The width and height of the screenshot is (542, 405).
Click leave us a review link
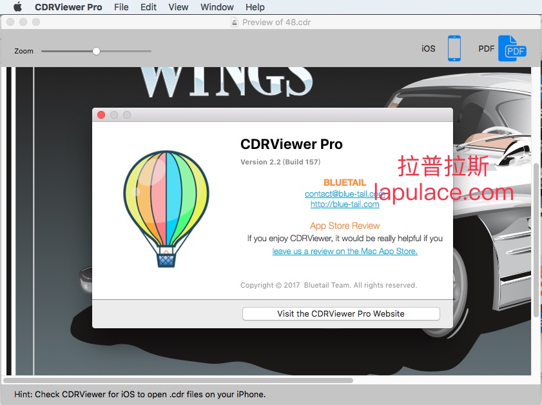(345, 251)
